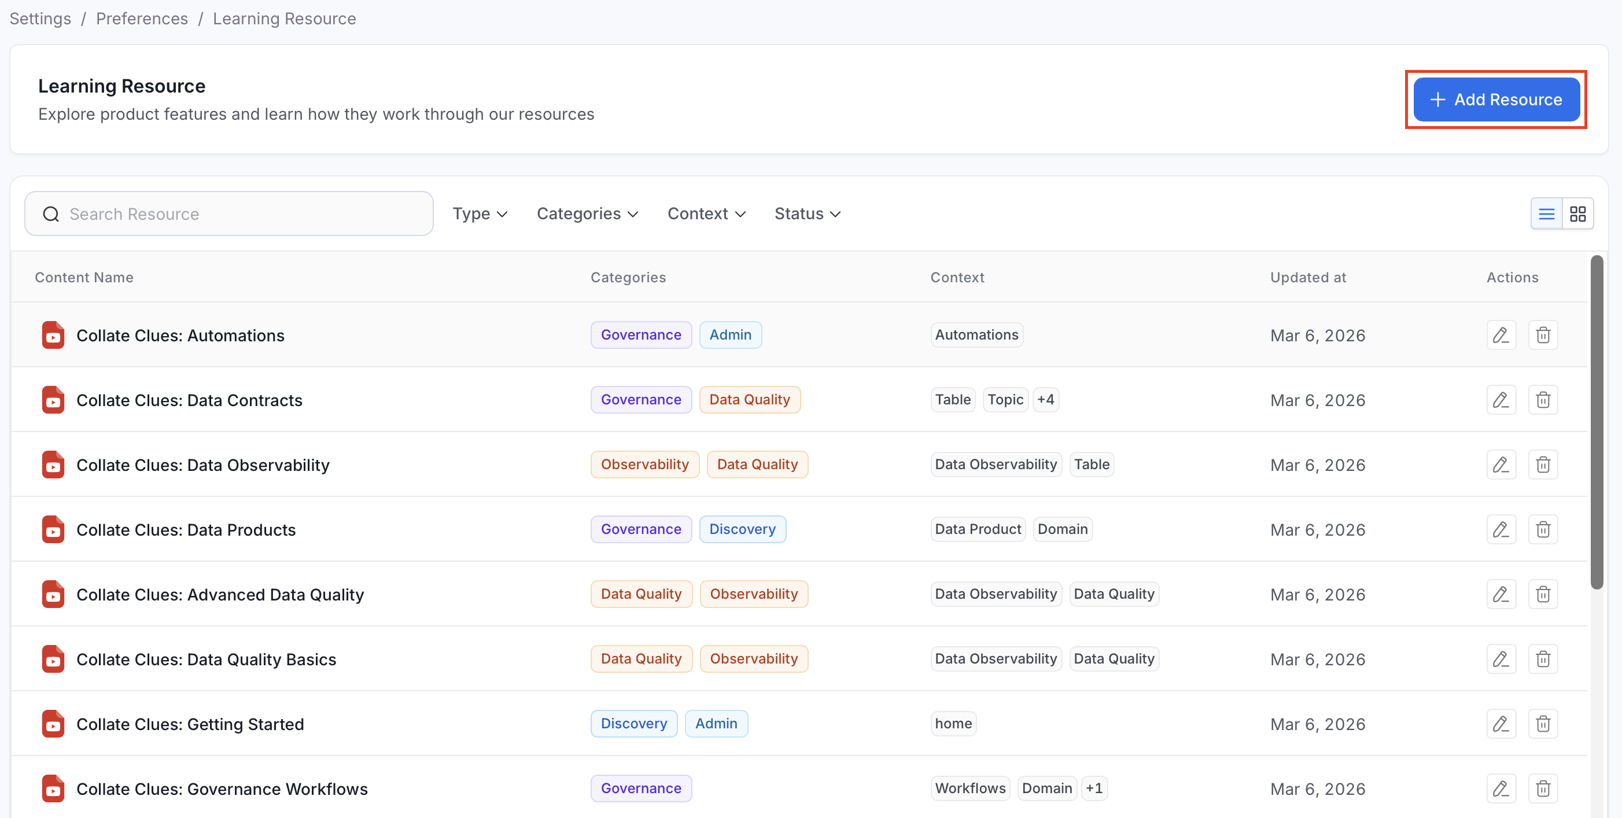Delete Collate Clues: Data Observability resource

(x=1543, y=465)
